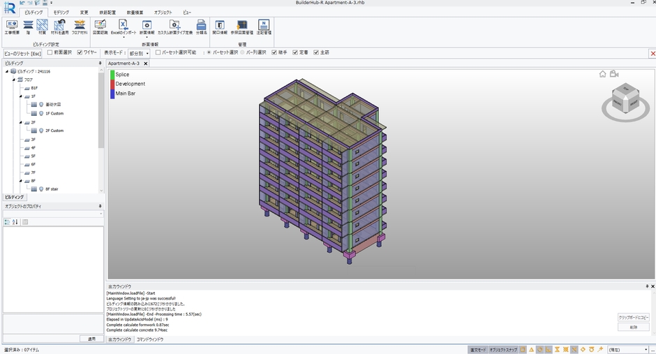Collapse the 1F tree node
656x354 pixels.
(x=20, y=96)
